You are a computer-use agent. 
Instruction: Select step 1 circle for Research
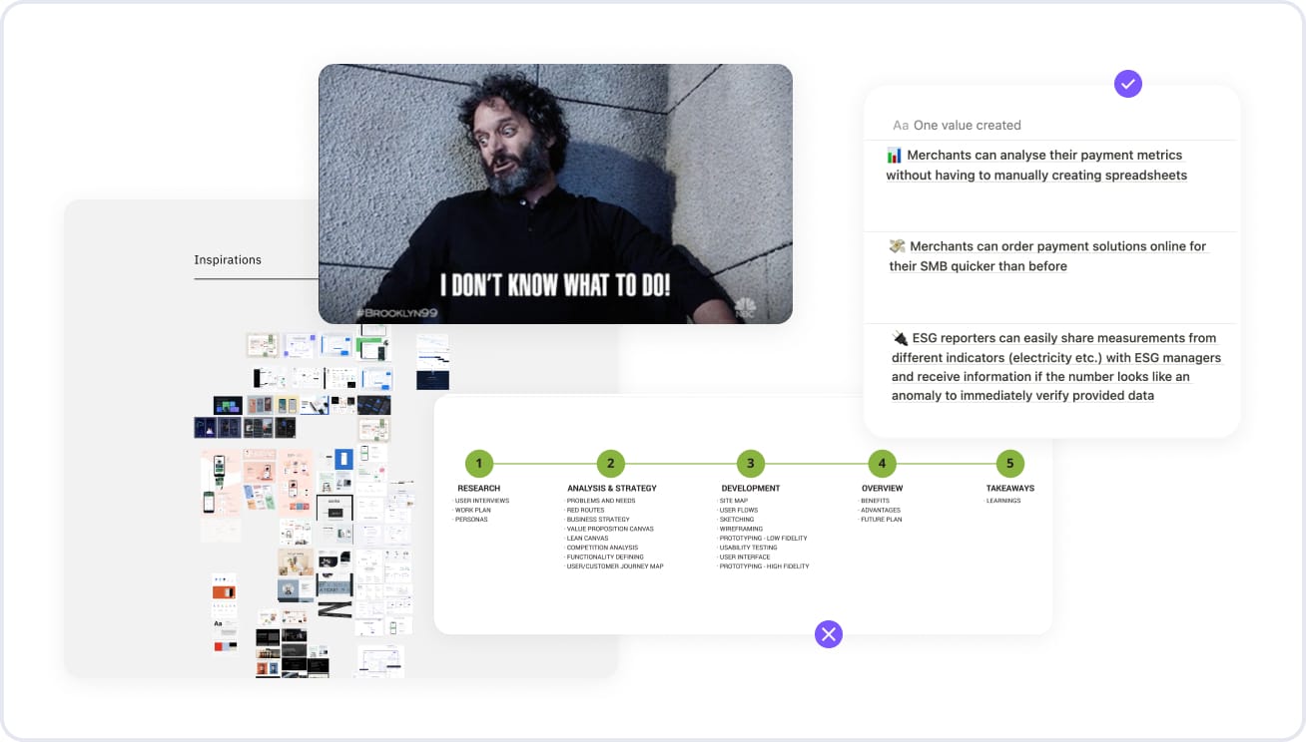[x=479, y=463]
